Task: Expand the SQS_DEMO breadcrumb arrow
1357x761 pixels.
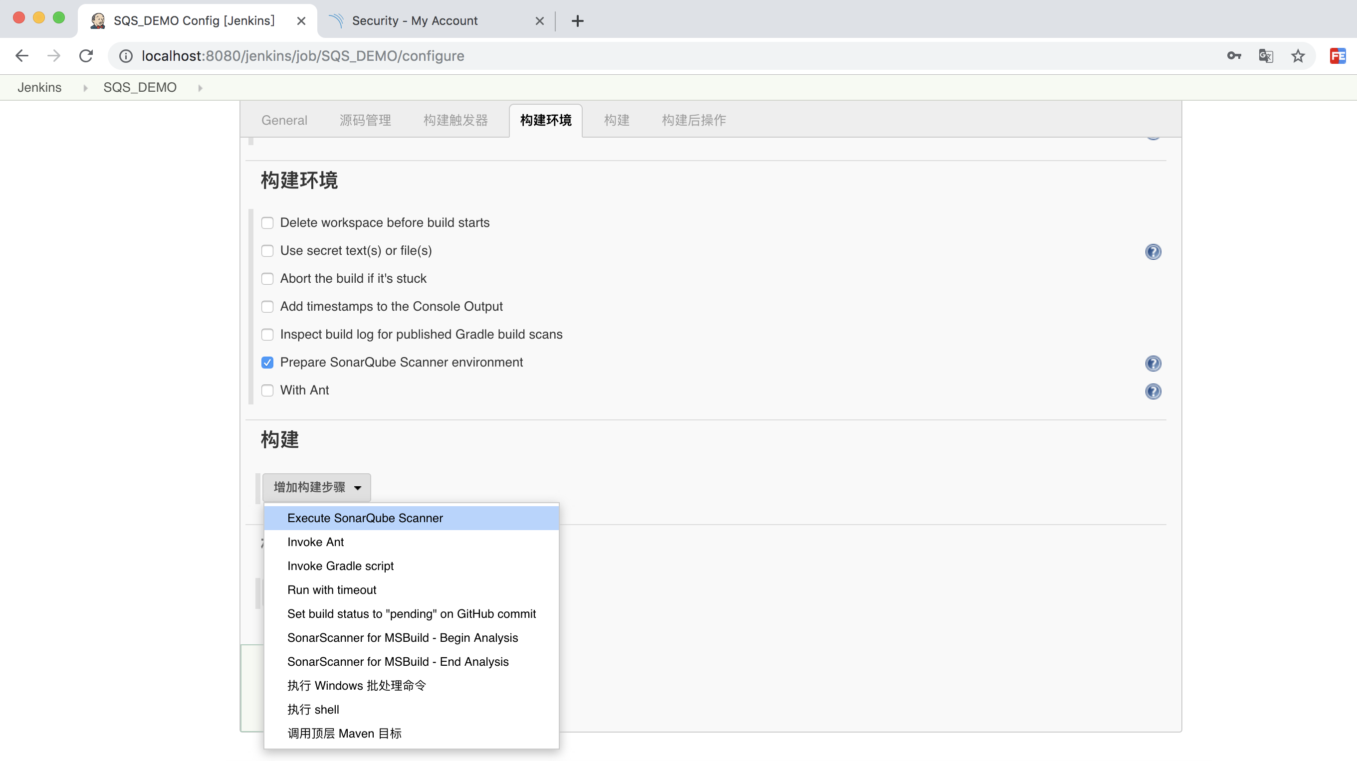Action: (x=200, y=88)
